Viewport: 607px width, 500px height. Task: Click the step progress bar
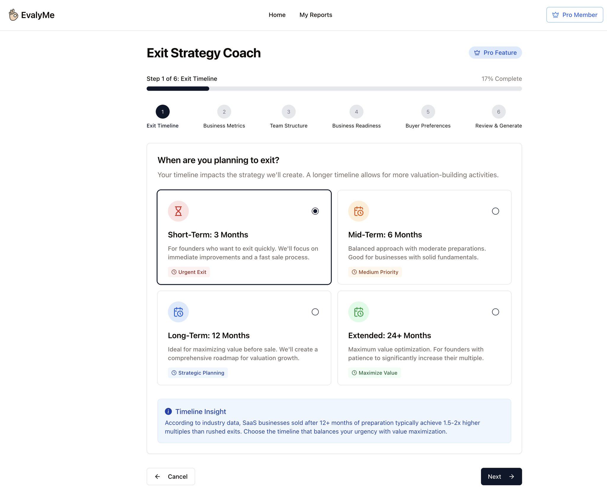334,89
